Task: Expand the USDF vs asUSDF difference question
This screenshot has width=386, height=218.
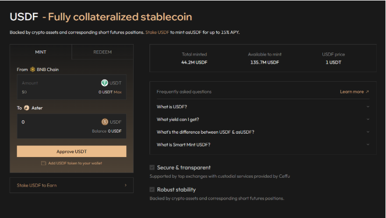Action: click(367, 132)
